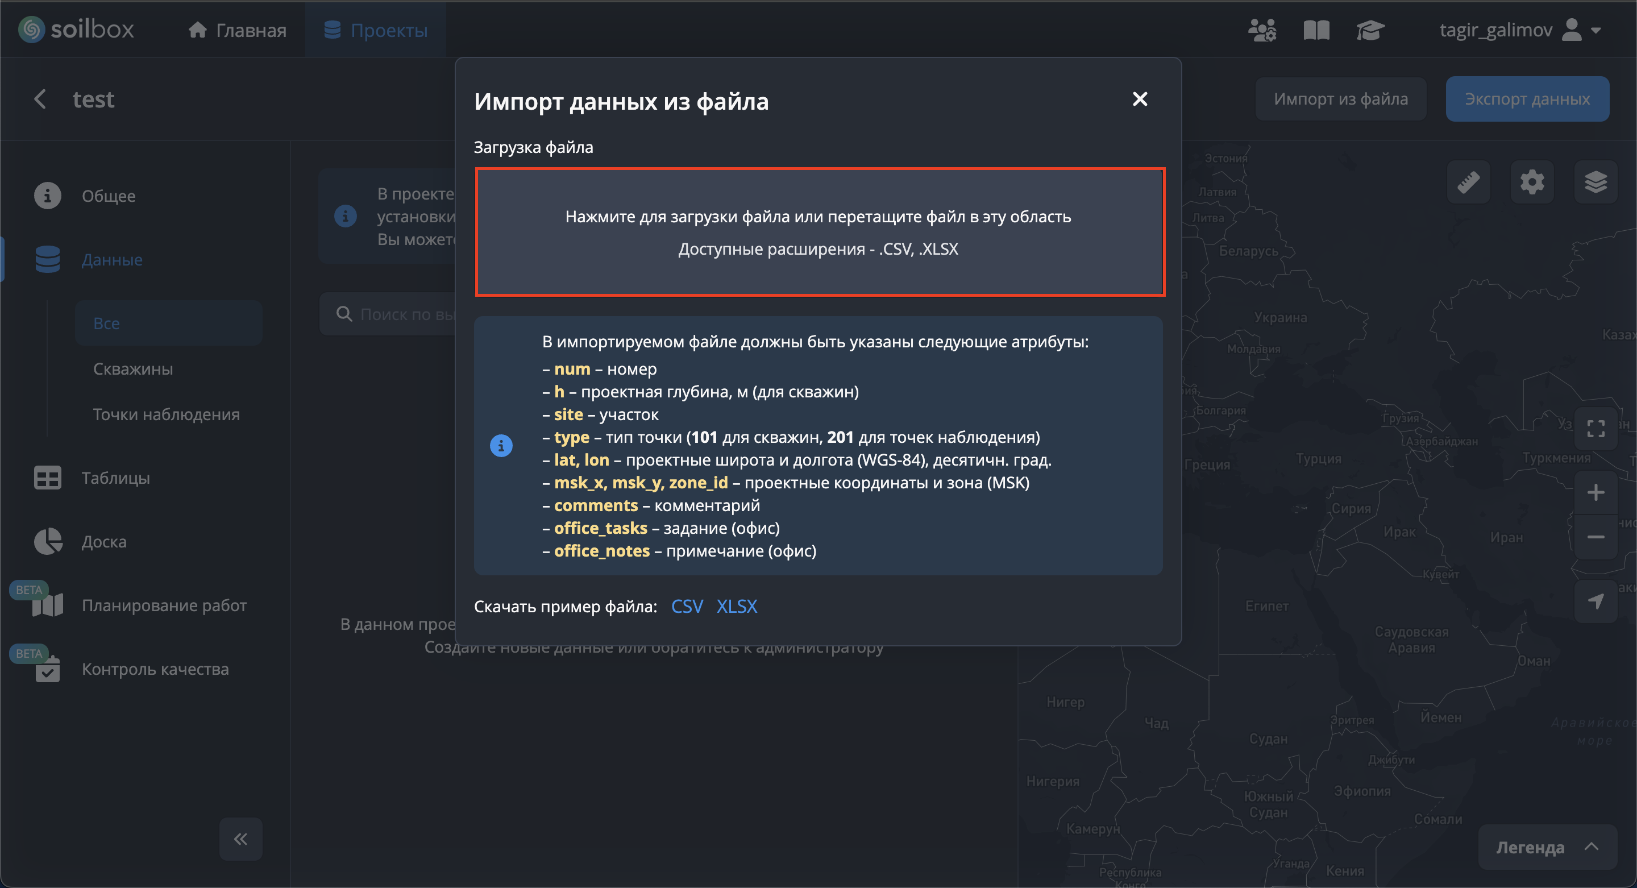Open the documentation book icon

pos(1316,30)
